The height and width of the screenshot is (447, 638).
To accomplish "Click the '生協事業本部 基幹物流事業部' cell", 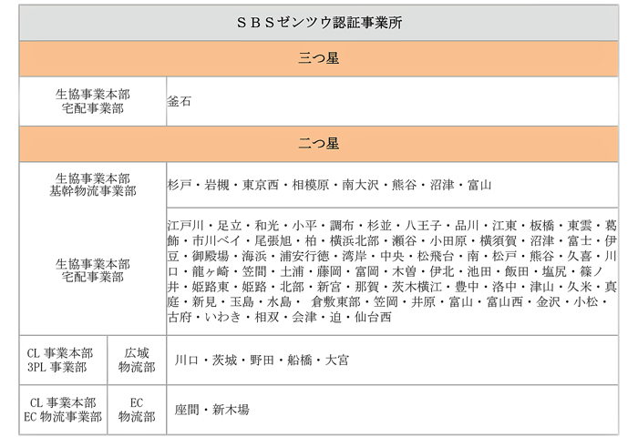I will (x=93, y=185).
